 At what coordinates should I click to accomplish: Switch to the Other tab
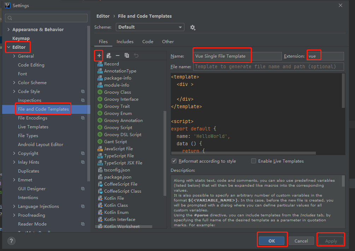(x=168, y=42)
